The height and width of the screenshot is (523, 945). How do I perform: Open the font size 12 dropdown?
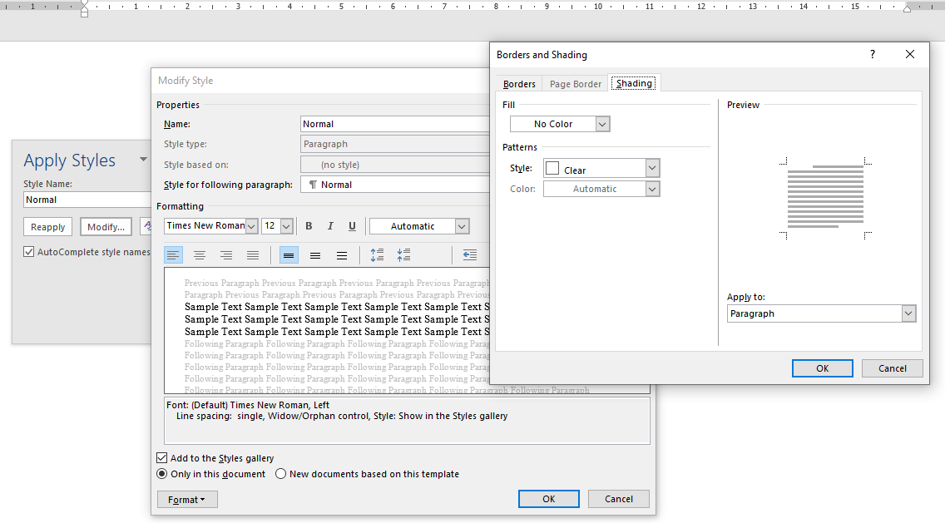point(286,226)
